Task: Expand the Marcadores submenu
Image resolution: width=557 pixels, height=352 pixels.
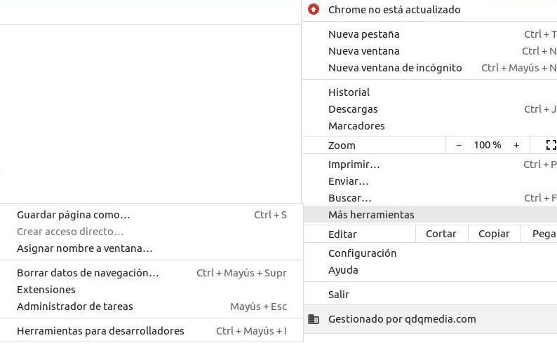Action: [x=356, y=126]
